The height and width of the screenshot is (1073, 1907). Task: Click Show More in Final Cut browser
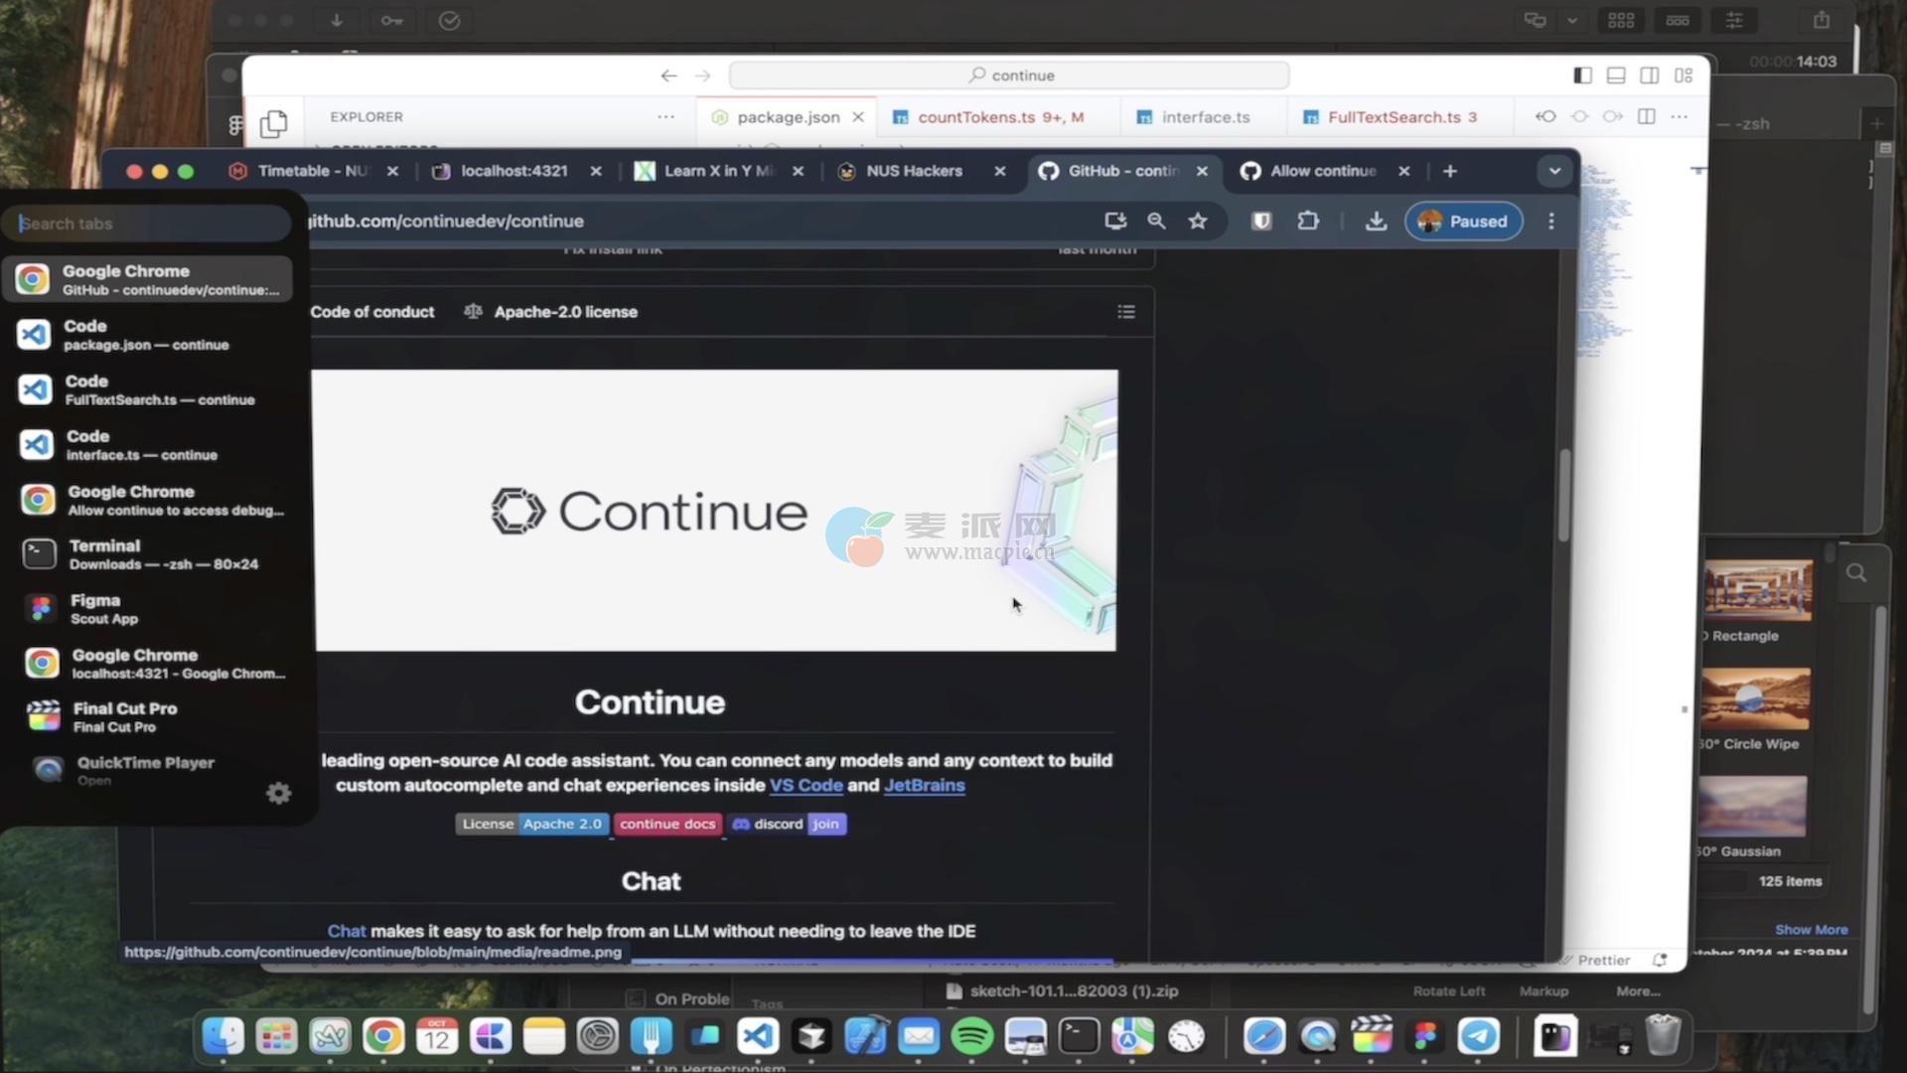point(1812,930)
